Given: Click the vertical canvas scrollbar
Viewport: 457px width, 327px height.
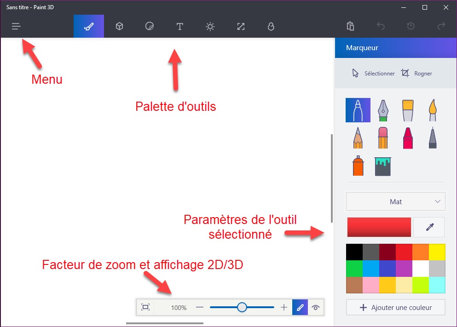Looking at the screenshot, I should (332, 178).
